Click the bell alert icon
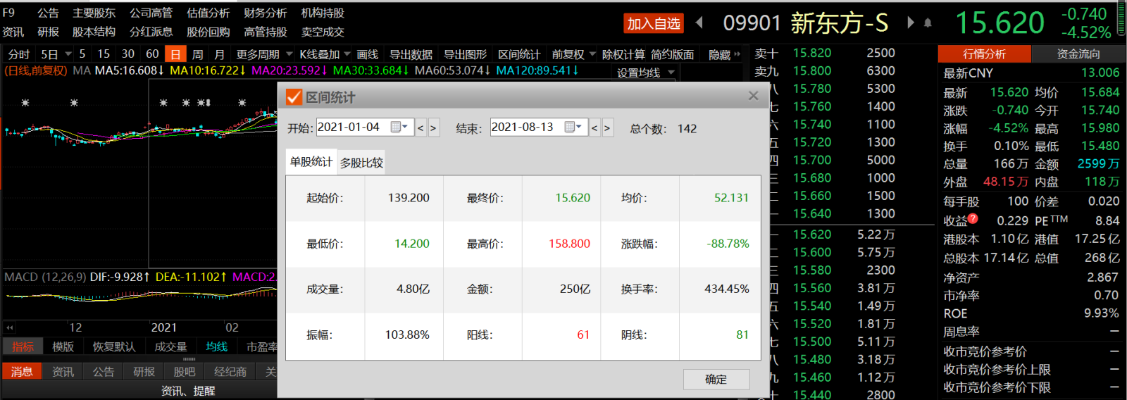The image size is (1127, 400). coord(928,23)
